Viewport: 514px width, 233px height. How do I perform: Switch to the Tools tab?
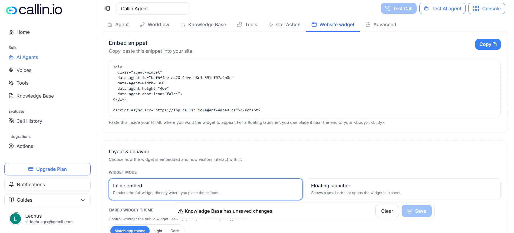click(247, 25)
